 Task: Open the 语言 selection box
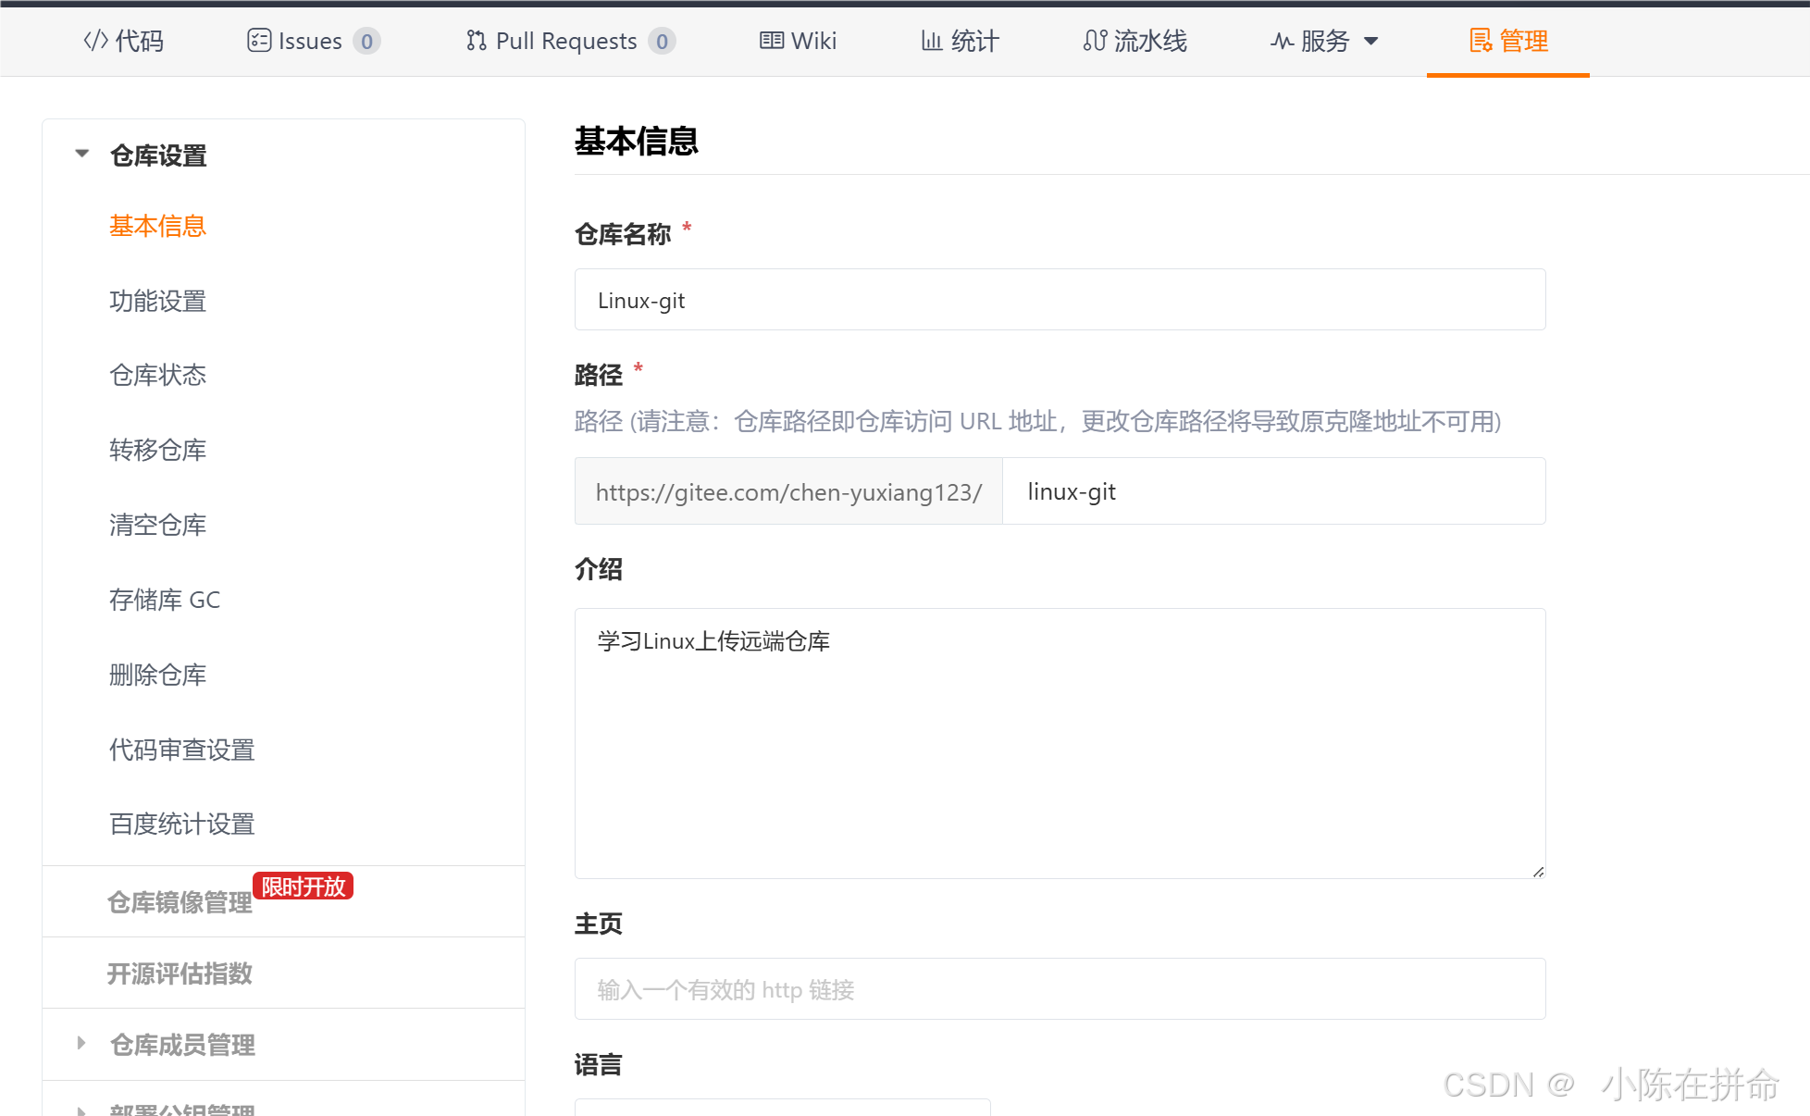click(x=782, y=1108)
